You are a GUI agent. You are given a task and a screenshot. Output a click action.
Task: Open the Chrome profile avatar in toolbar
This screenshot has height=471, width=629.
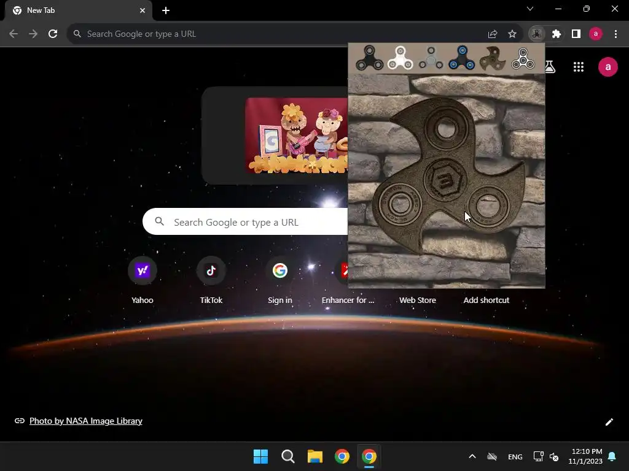596,34
